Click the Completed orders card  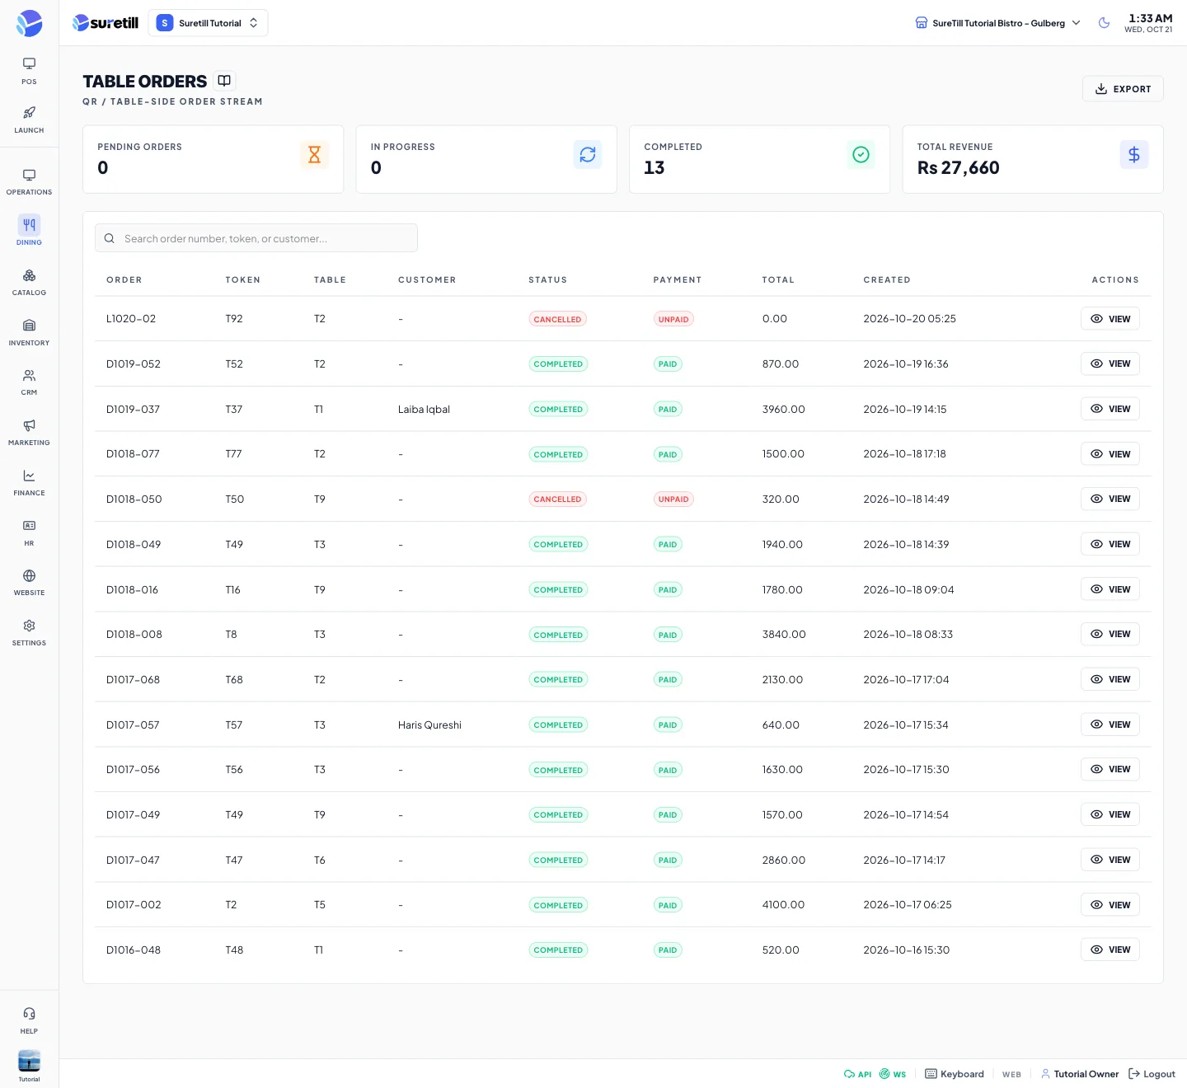[759, 159]
